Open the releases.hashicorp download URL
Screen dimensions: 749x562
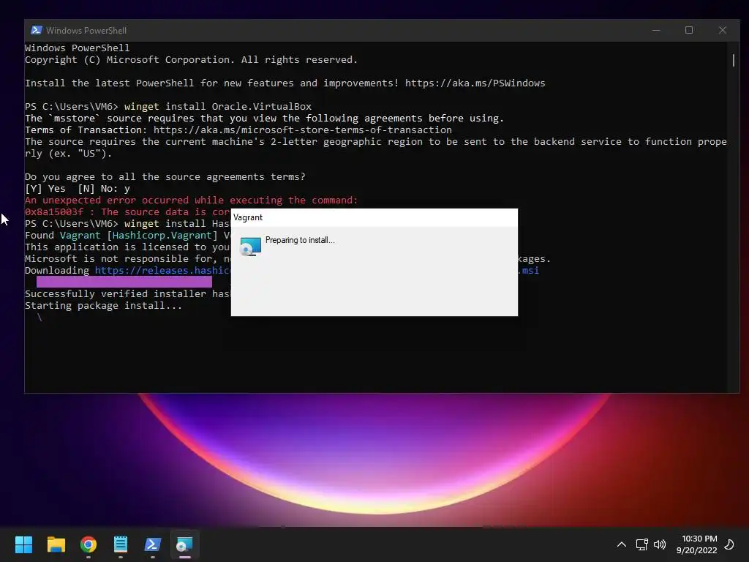pos(162,271)
